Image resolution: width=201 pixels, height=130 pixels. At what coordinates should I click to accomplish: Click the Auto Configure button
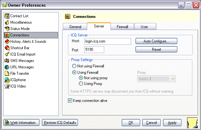click(156, 41)
